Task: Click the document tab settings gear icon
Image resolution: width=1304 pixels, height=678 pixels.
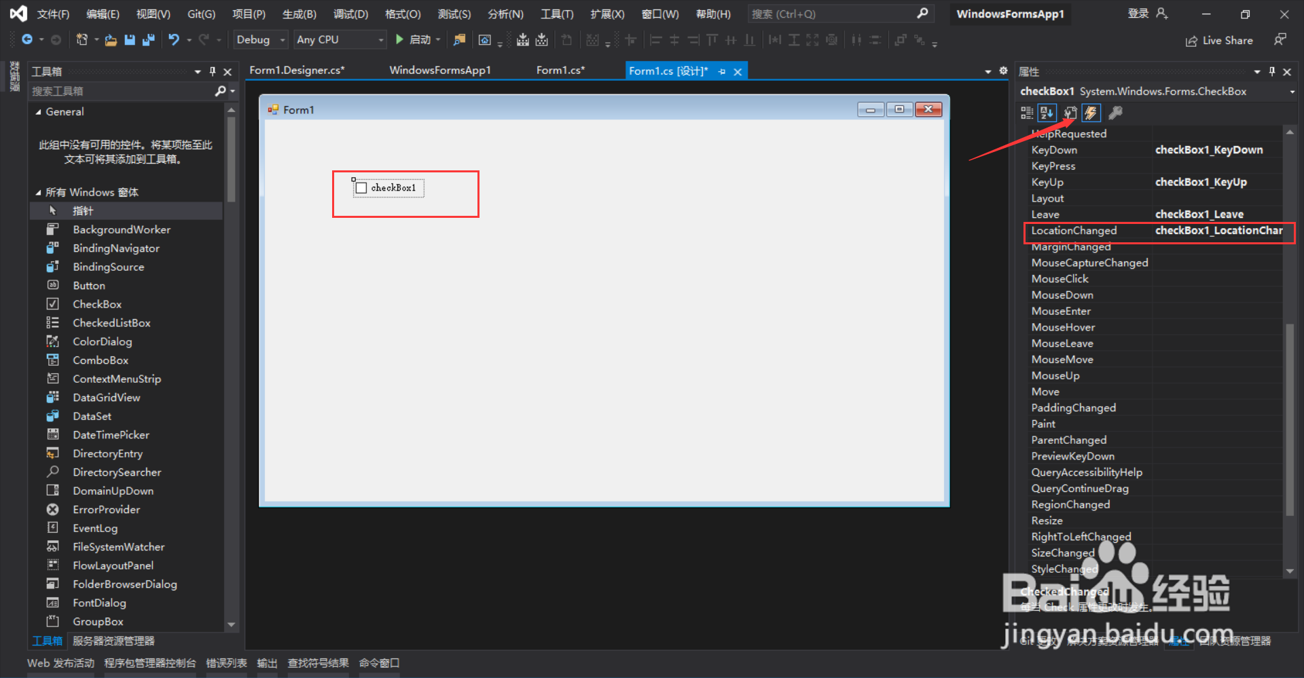Action: click(1003, 71)
